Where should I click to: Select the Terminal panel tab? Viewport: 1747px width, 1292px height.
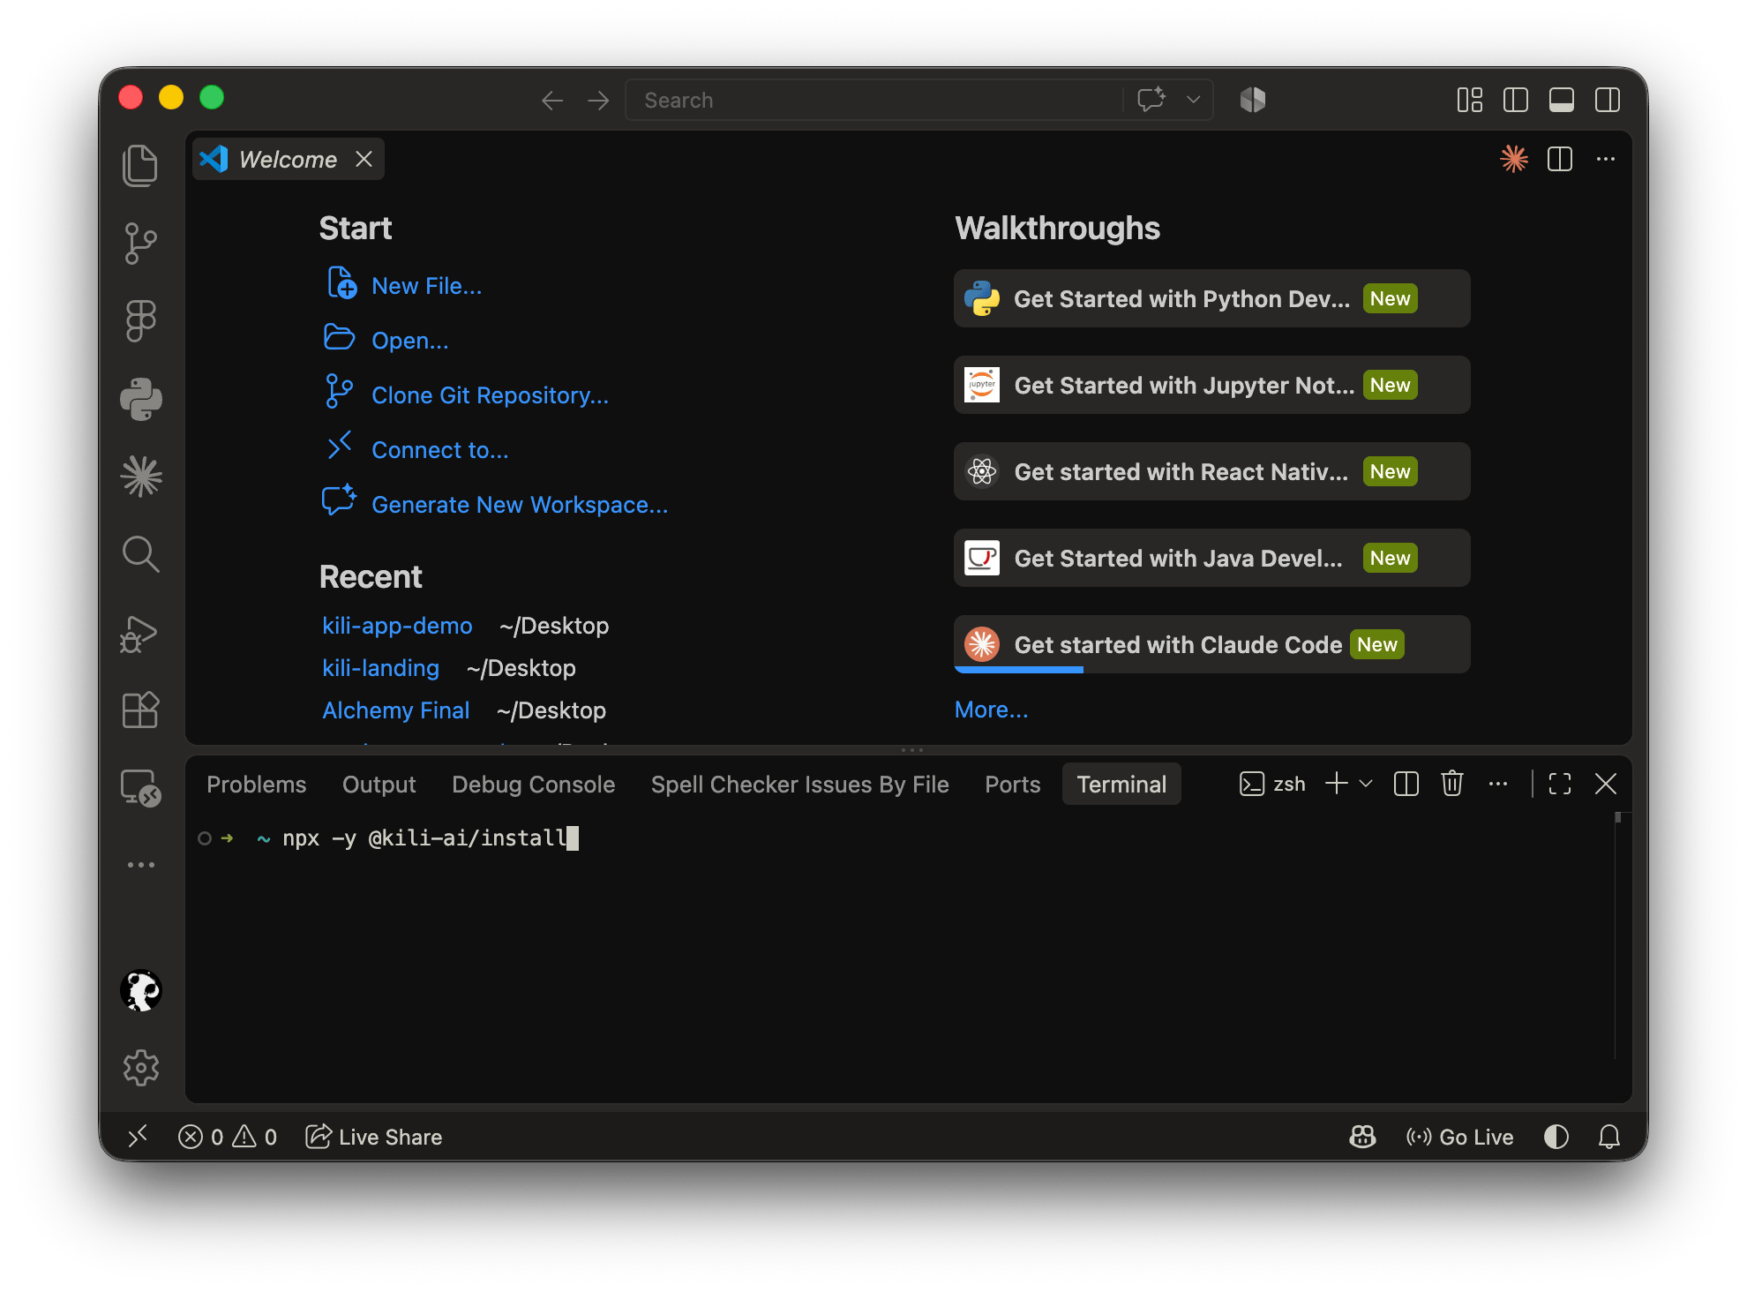pos(1121,785)
